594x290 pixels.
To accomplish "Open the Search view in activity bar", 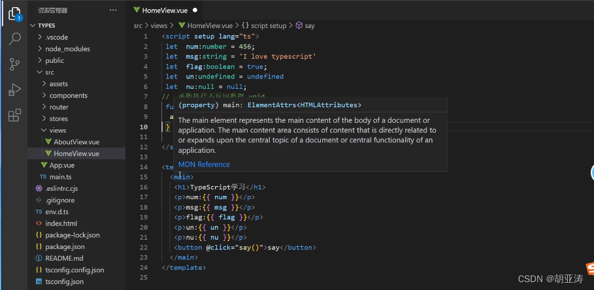I will [x=14, y=39].
